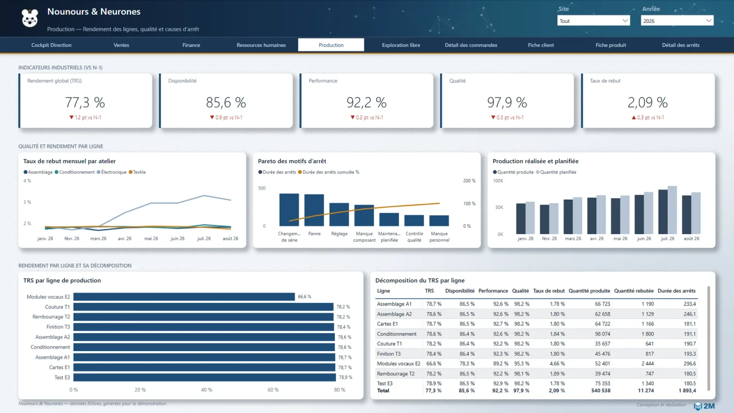Sort by Durée des arrêts header
Viewport: 734px width, 413px height.
(677, 291)
